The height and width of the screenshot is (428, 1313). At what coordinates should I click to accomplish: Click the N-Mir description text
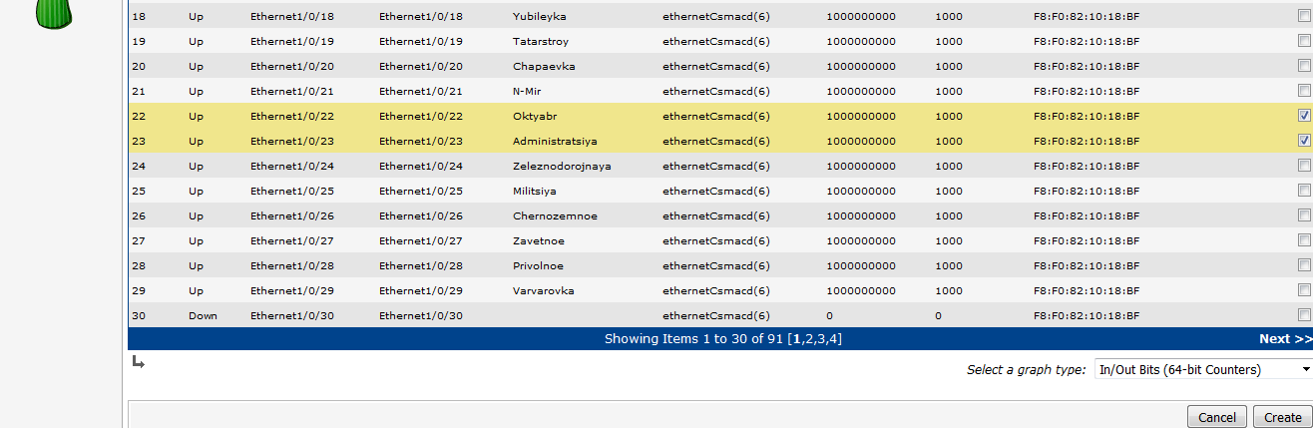coord(527,91)
